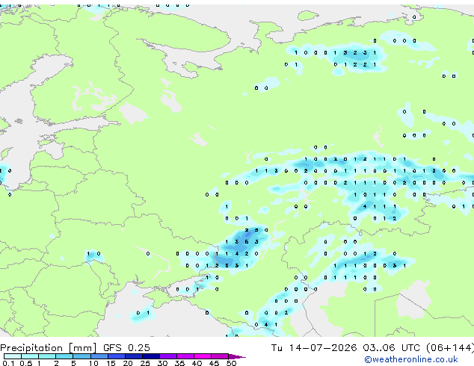Click the legend label '0.5'

(26, 363)
